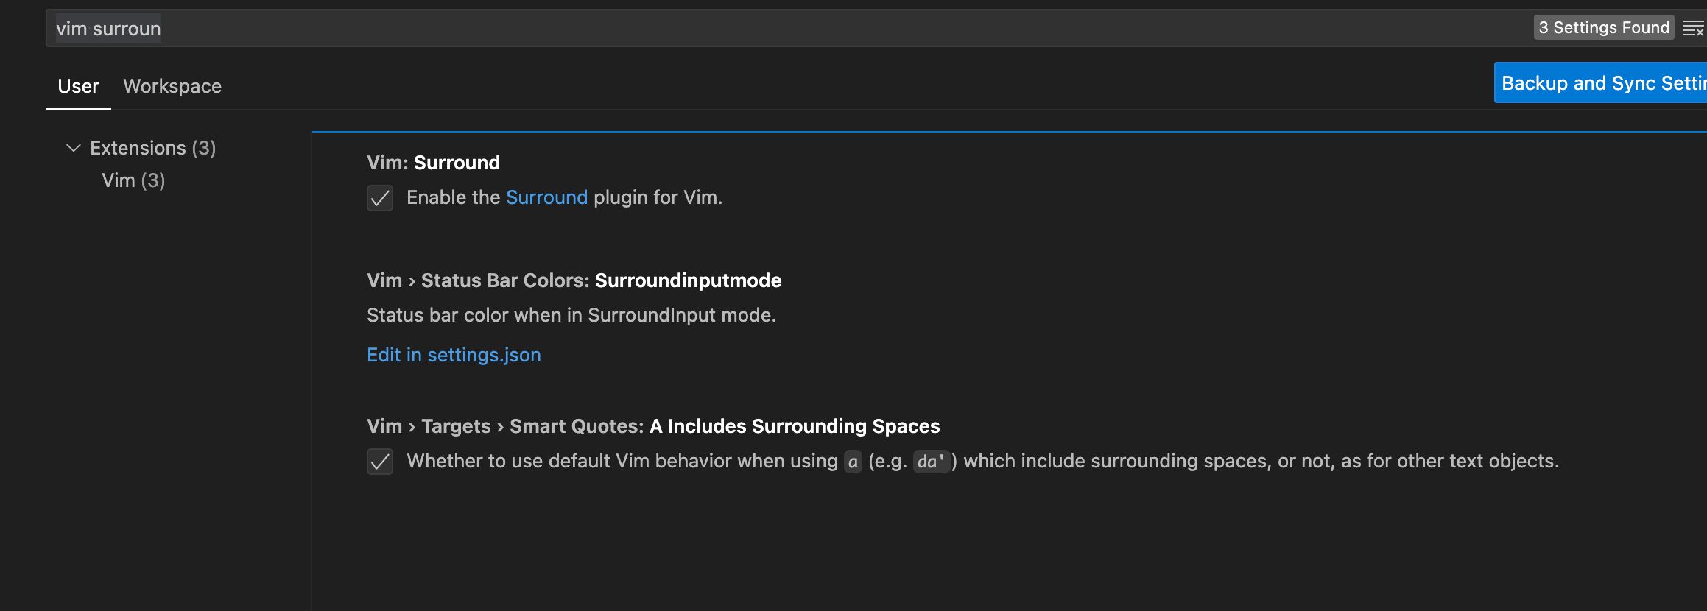Image resolution: width=1707 pixels, height=611 pixels.
Task: Disable the Surround plugin for Vim
Action: click(379, 197)
